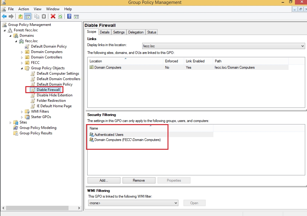Viewport: 307px width, 216px height.
Task: Click the tree pane scroll left arrow
Action: tap(3, 208)
